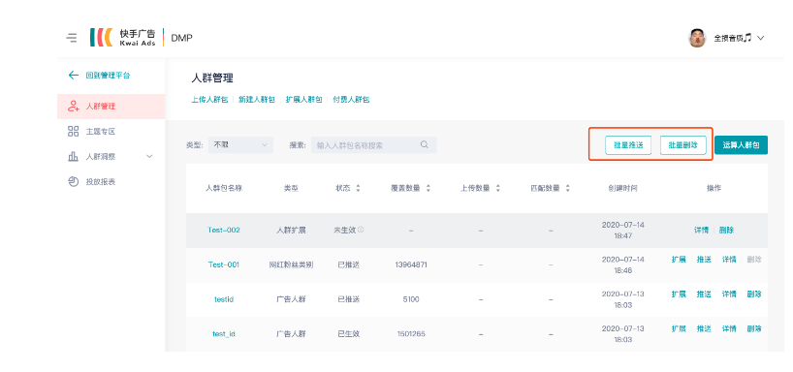Open 详情 for Test-001 row
This screenshot has width=793, height=372.
(x=729, y=260)
